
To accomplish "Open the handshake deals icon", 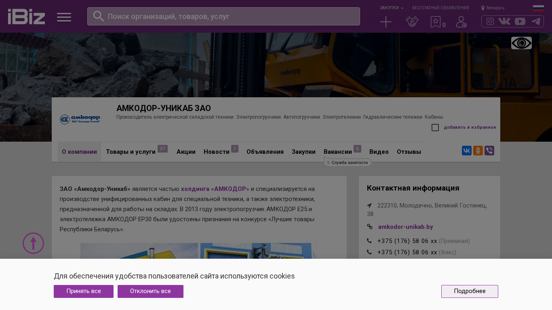I will pyautogui.click(x=412, y=22).
